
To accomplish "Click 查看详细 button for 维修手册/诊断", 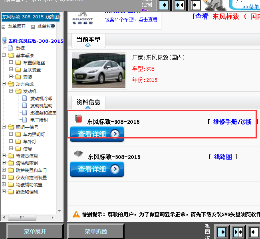I will click(x=97, y=134).
